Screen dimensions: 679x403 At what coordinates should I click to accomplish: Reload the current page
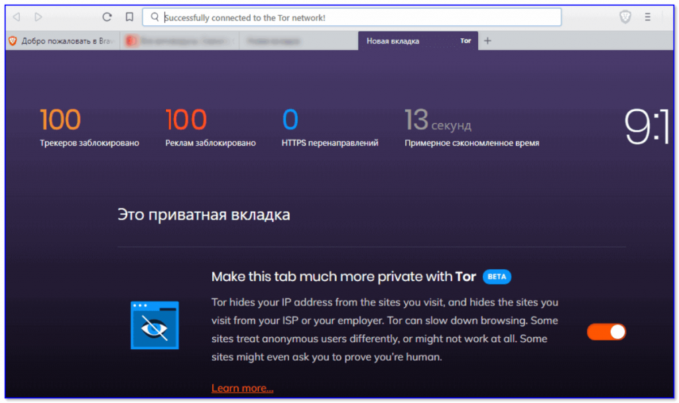[x=107, y=17]
